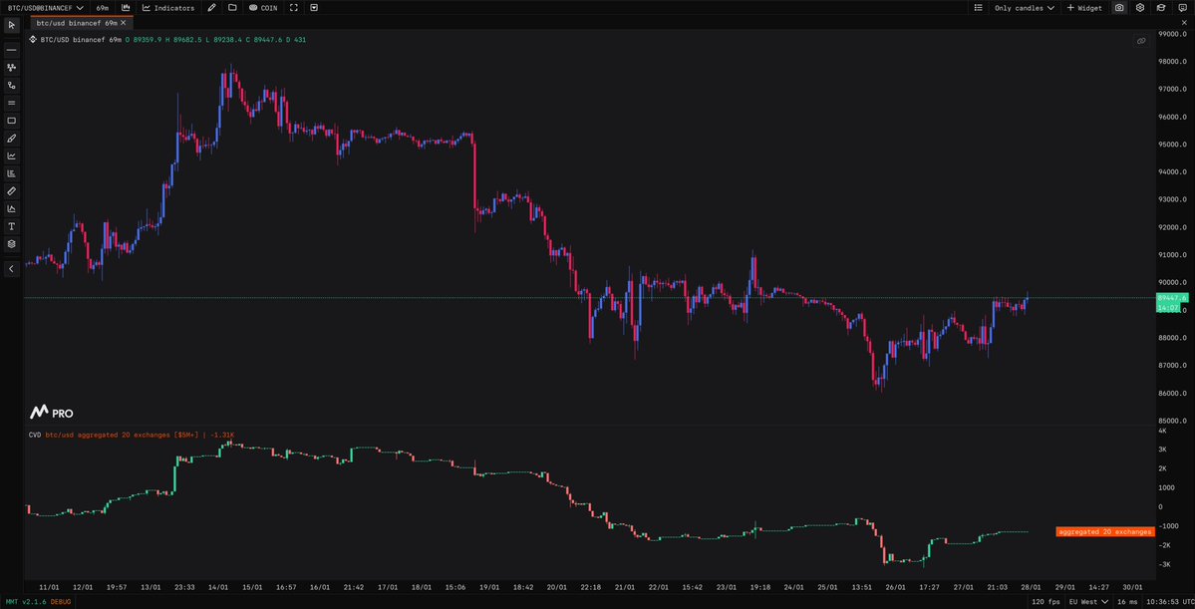
Task: Expand the Only candles dropdown
Action: click(1025, 8)
